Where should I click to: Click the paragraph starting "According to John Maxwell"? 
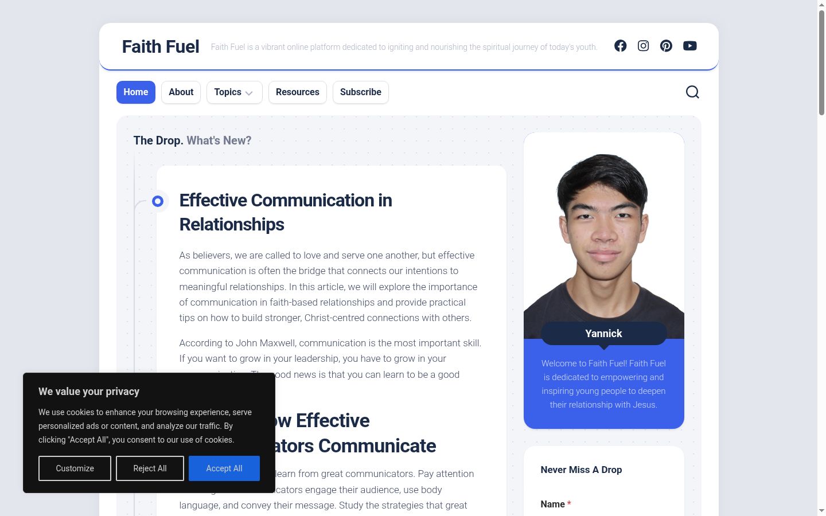331,359
